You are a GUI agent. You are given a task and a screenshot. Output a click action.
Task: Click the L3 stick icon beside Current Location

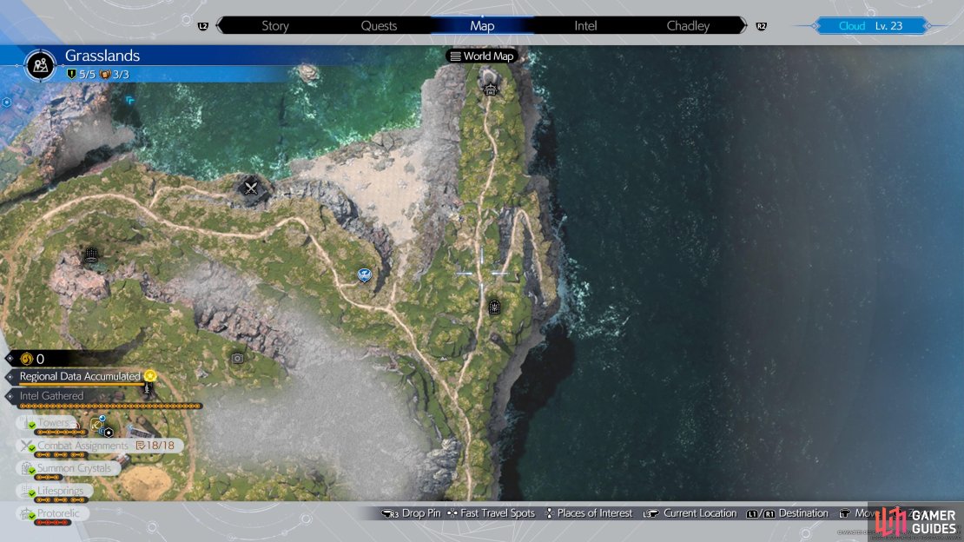[x=651, y=513]
